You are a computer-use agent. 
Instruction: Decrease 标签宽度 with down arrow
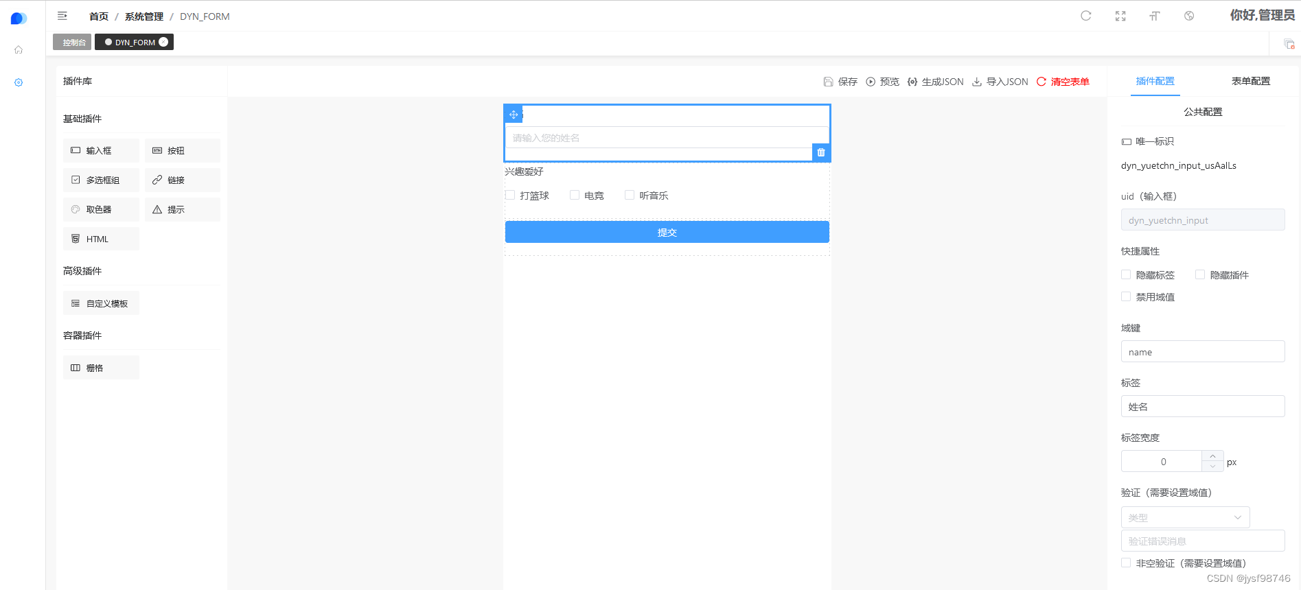click(x=1212, y=467)
